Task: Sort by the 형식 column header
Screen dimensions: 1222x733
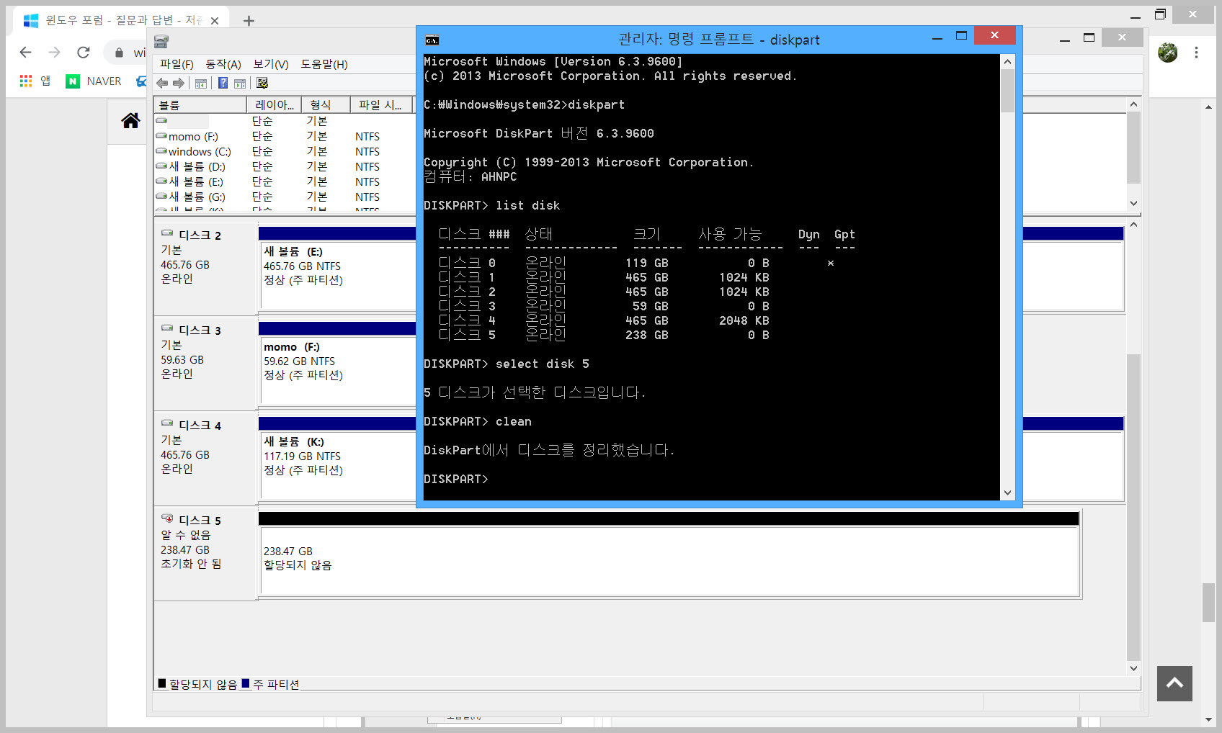Action: point(326,105)
